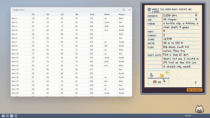The height and width of the screenshot is (118, 210).
Task: Select the Total column header
Action: [92, 14]
